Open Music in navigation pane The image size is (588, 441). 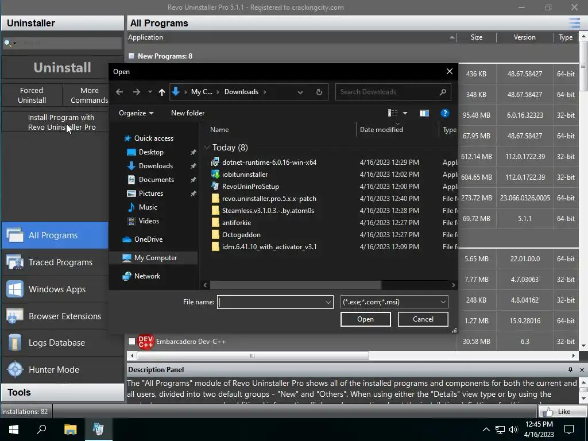tap(148, 207)
